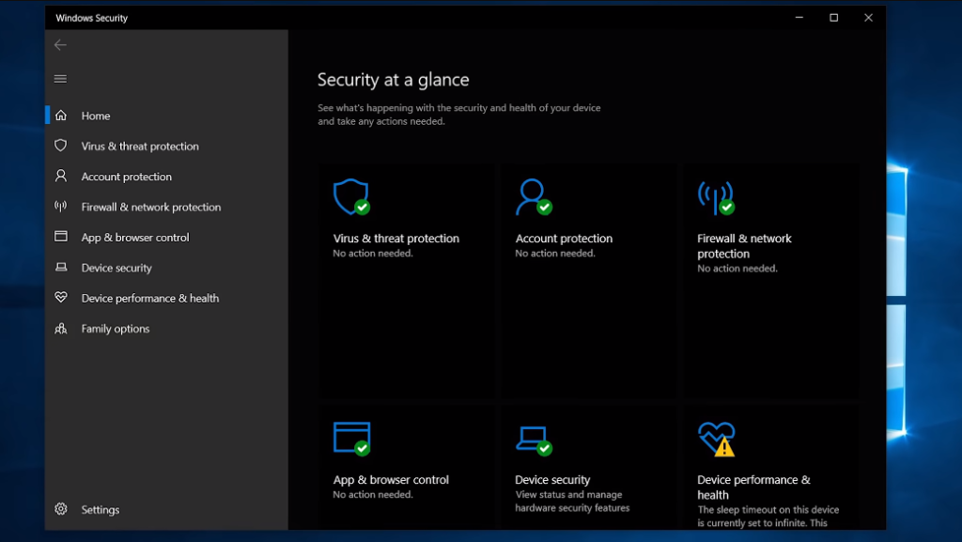Click the family icon in sidebar
This screenshot has width=962, height=542.
coord(61,329)
